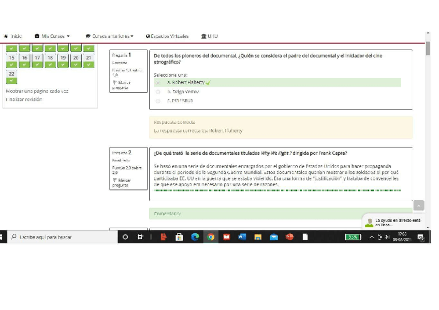Go to Inicio in the navigation bar
Viewport: 439px width, 310px height.
click(13, 36)
